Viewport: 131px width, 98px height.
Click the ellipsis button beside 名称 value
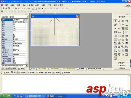point(24,20)
